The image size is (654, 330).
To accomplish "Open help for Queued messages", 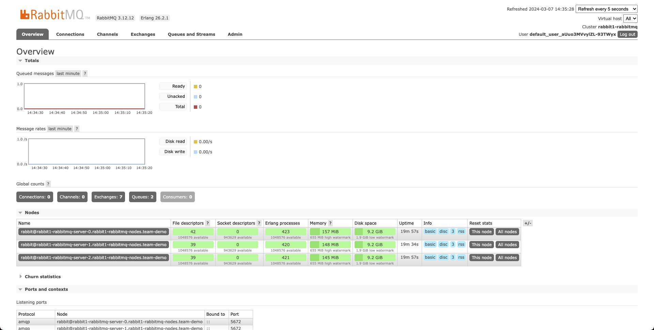I will [85, 74].
